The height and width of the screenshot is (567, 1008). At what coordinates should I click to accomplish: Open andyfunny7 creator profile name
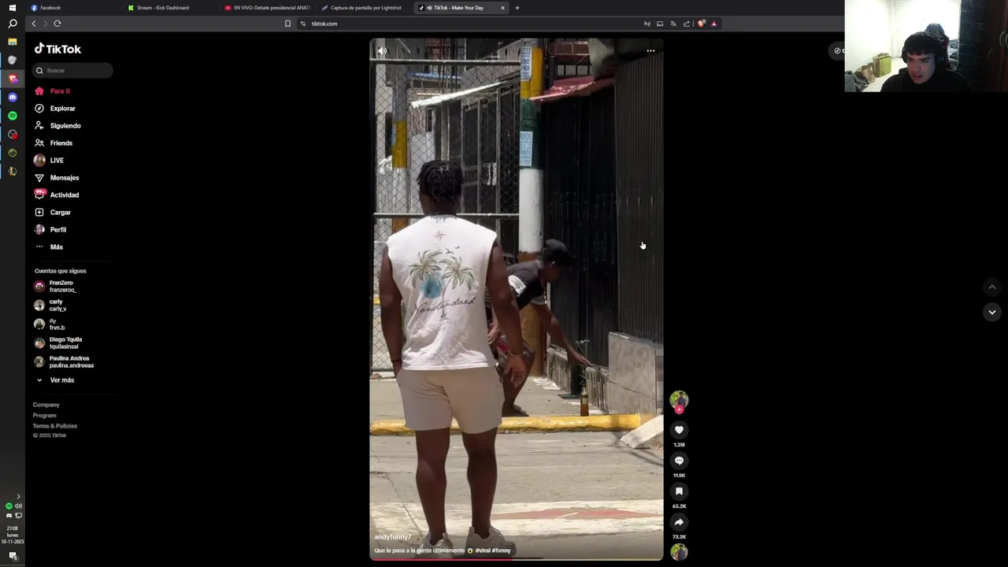click(x=392, y=537)
